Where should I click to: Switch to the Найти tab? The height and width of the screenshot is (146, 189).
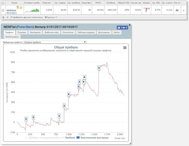click(x=117, y=33)
